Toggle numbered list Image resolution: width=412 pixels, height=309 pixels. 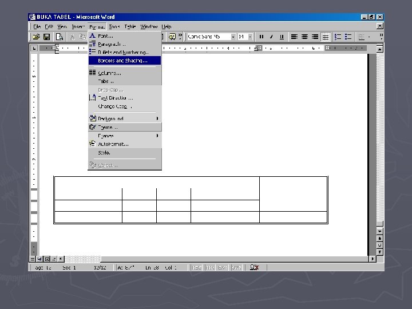click(x=338, y=37)
